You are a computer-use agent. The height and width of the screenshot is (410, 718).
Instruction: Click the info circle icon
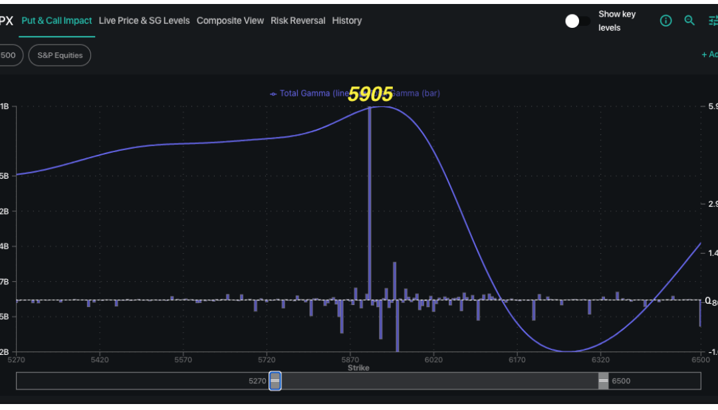pyautogui.click(x=665, y=21)
